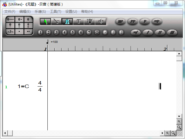Click the 1=C key signature
This screenshot has width=185, height=139.
click(x=23, y=86)
